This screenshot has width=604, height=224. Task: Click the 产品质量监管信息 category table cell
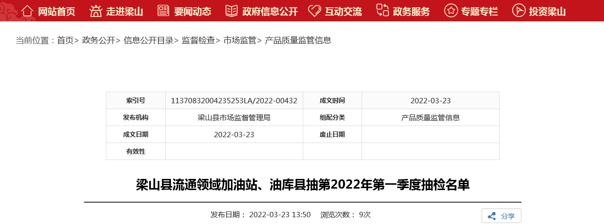point(431,117)
